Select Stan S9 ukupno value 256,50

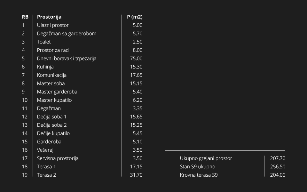click(x=278, y=167)
